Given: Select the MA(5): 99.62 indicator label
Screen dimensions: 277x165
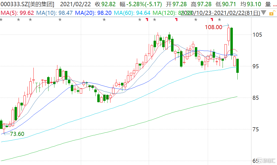Looking at the screenshot, I should [x=17, y=13].
